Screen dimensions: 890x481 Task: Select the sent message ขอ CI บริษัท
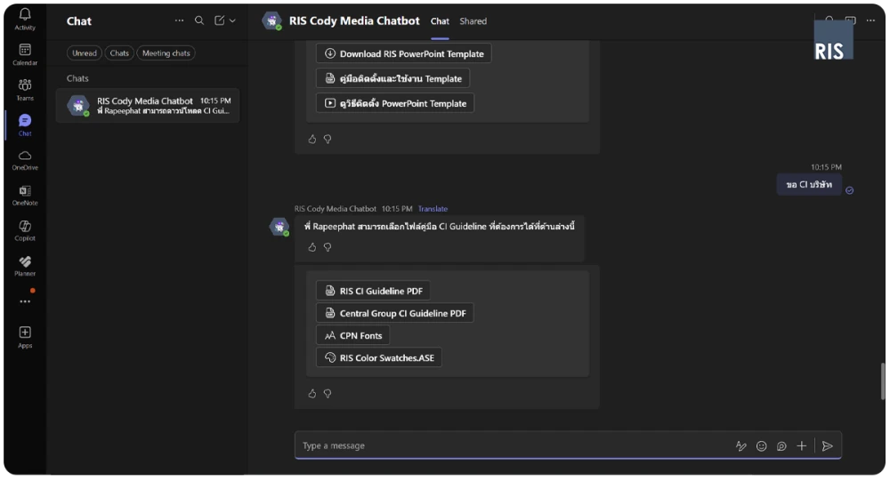click(x=809, y=184)
